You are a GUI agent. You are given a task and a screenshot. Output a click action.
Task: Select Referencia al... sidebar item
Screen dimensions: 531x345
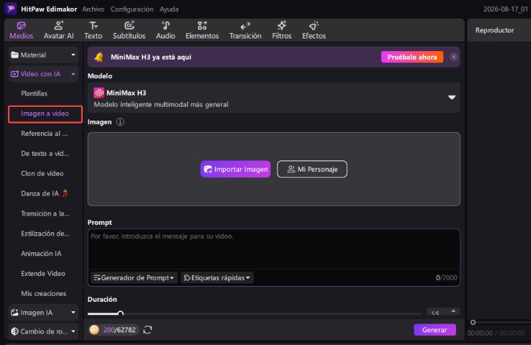pos(44,134)
